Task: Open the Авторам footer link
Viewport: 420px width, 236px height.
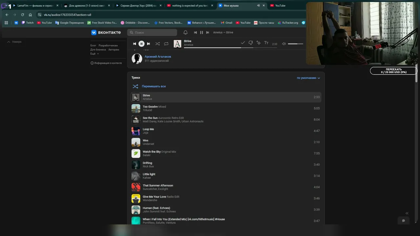Action: [x=114, y=49]
